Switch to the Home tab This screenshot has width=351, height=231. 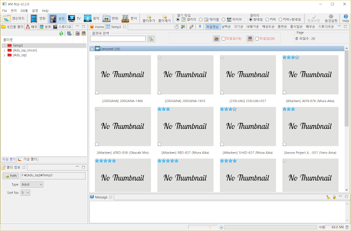pos(97,27)
